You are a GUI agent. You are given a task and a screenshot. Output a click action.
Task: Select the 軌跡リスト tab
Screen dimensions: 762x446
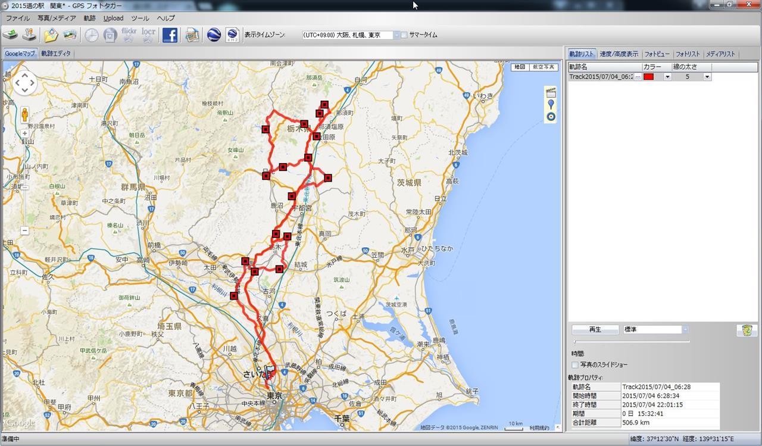coord(582,54)
